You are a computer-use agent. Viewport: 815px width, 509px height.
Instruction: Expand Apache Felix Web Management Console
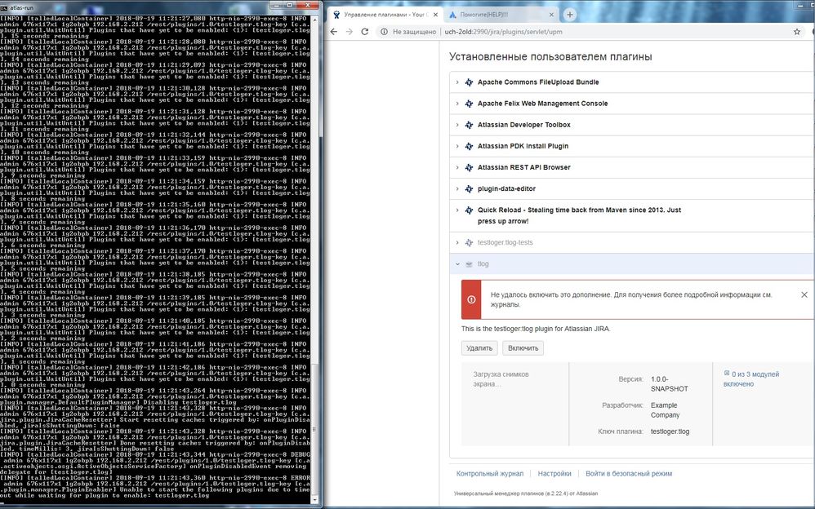click(457, 104)
